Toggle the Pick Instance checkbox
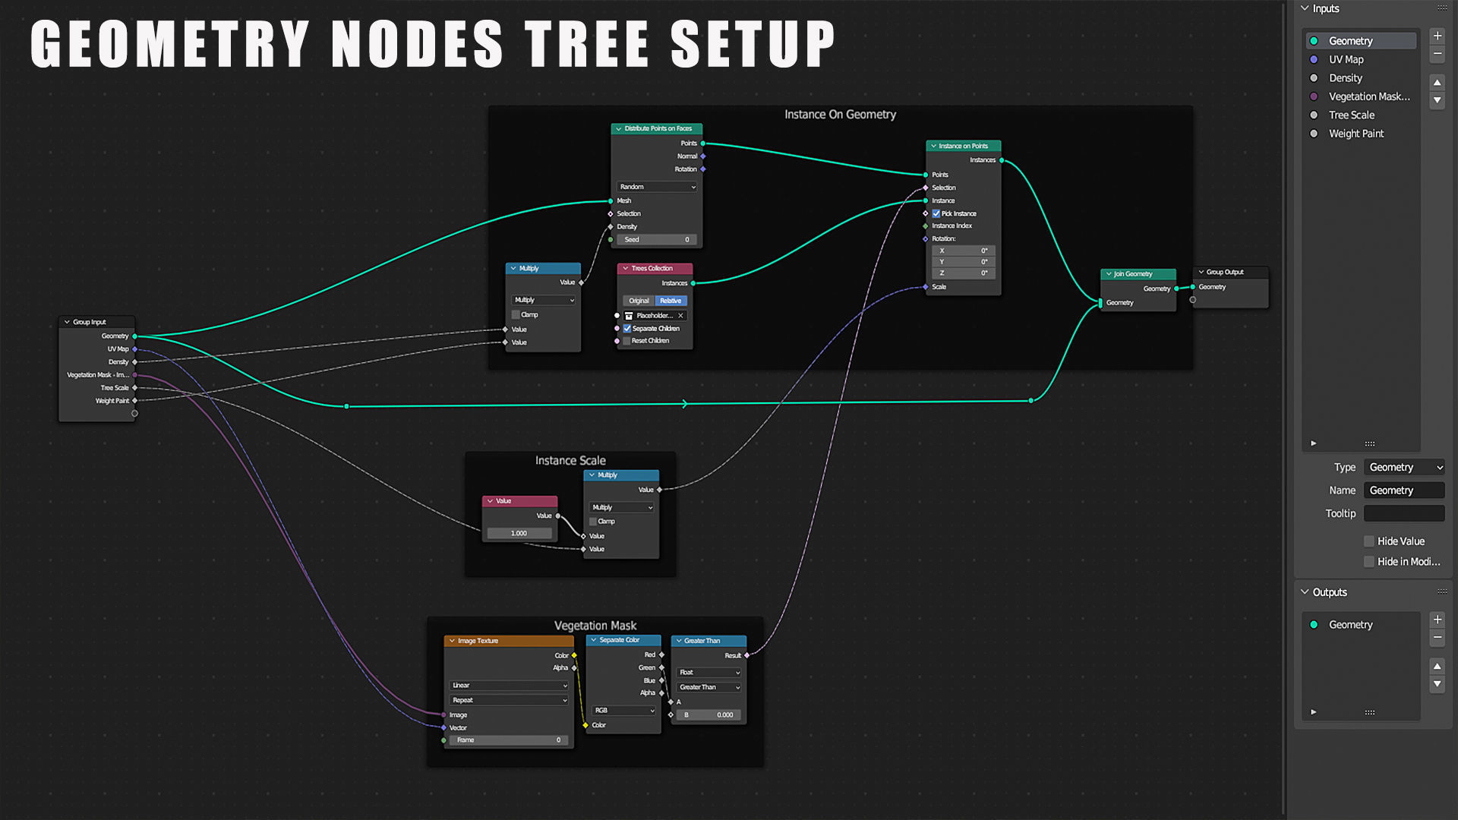 [936, 214]
